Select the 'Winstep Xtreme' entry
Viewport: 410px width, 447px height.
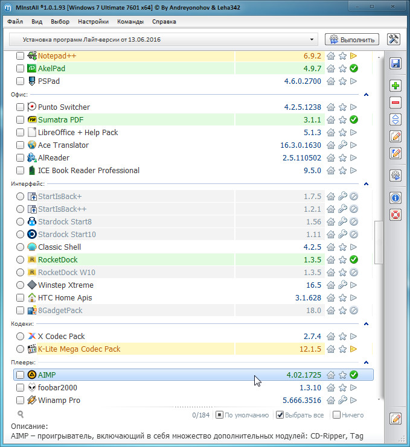(x=66, y=285)
